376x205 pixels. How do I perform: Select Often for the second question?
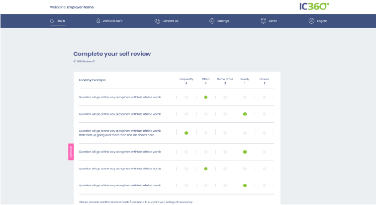(205, 114)
